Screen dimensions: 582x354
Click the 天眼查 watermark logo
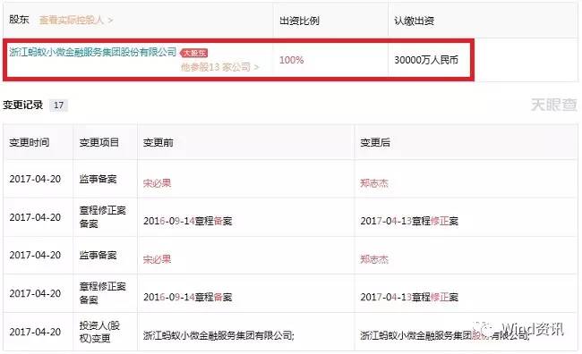tap(553, 105)
